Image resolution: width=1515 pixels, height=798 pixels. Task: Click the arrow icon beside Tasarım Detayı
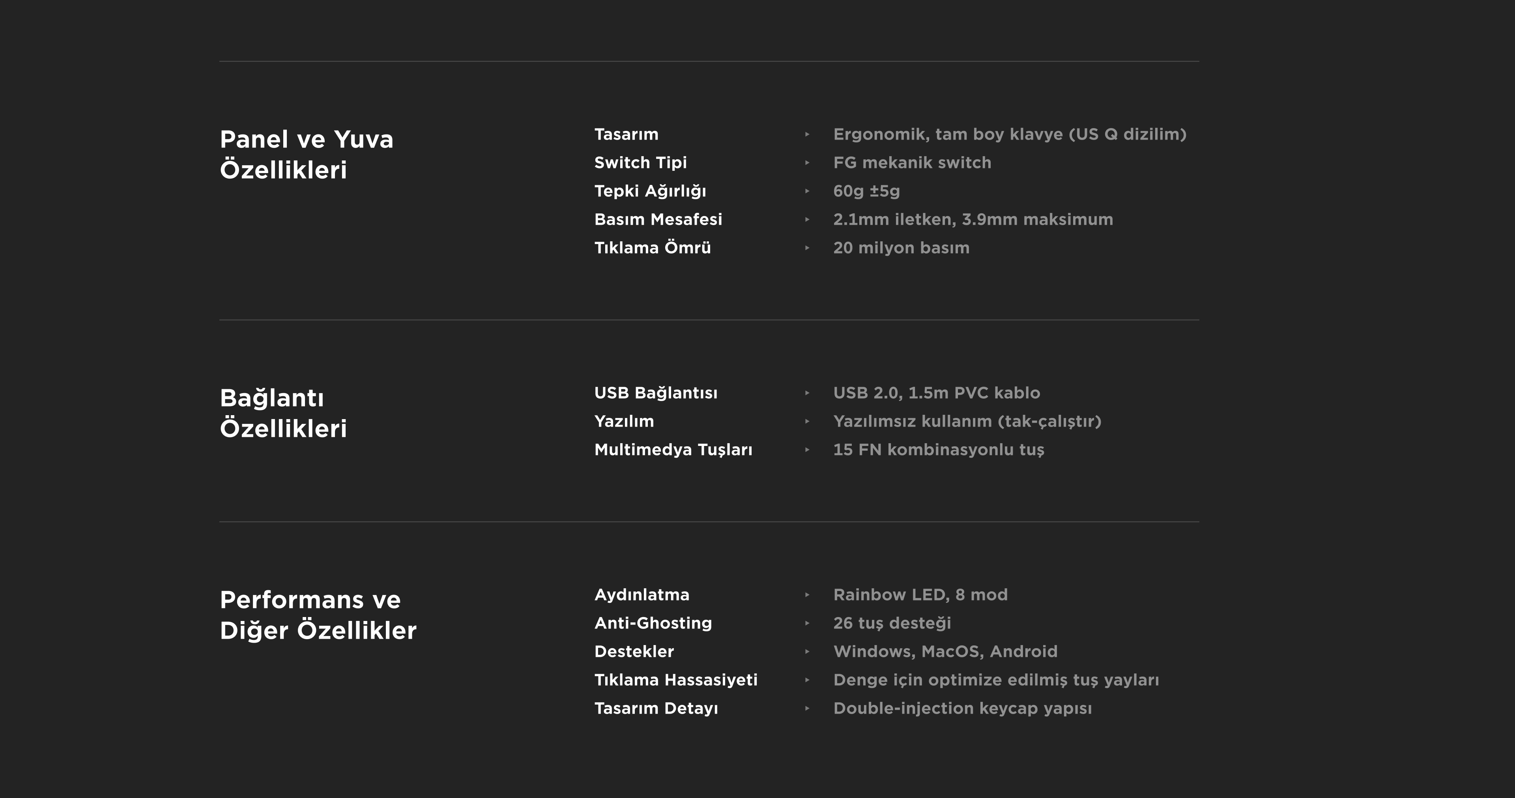pos(807,709)
